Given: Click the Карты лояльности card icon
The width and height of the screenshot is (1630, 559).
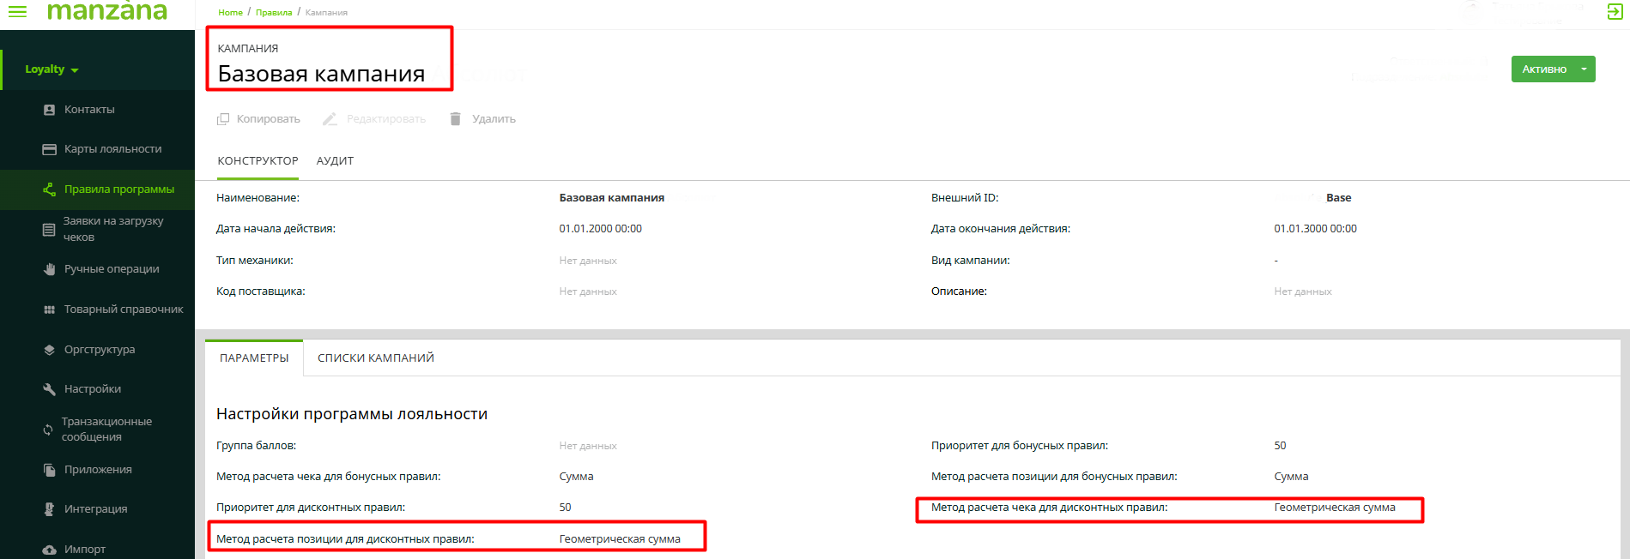Looking at the screenshot, I should [49, 149].
